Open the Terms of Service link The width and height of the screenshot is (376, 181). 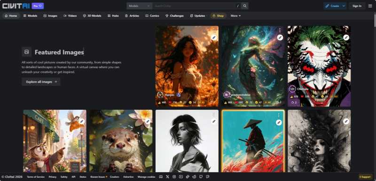pos(36,177)
